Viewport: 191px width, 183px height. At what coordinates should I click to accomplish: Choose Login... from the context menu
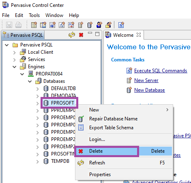point(124,139)
